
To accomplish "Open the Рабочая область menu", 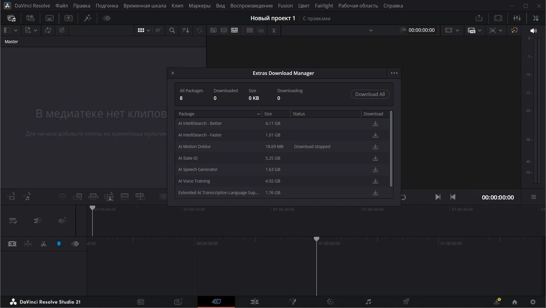I will (x=358, y=6).
